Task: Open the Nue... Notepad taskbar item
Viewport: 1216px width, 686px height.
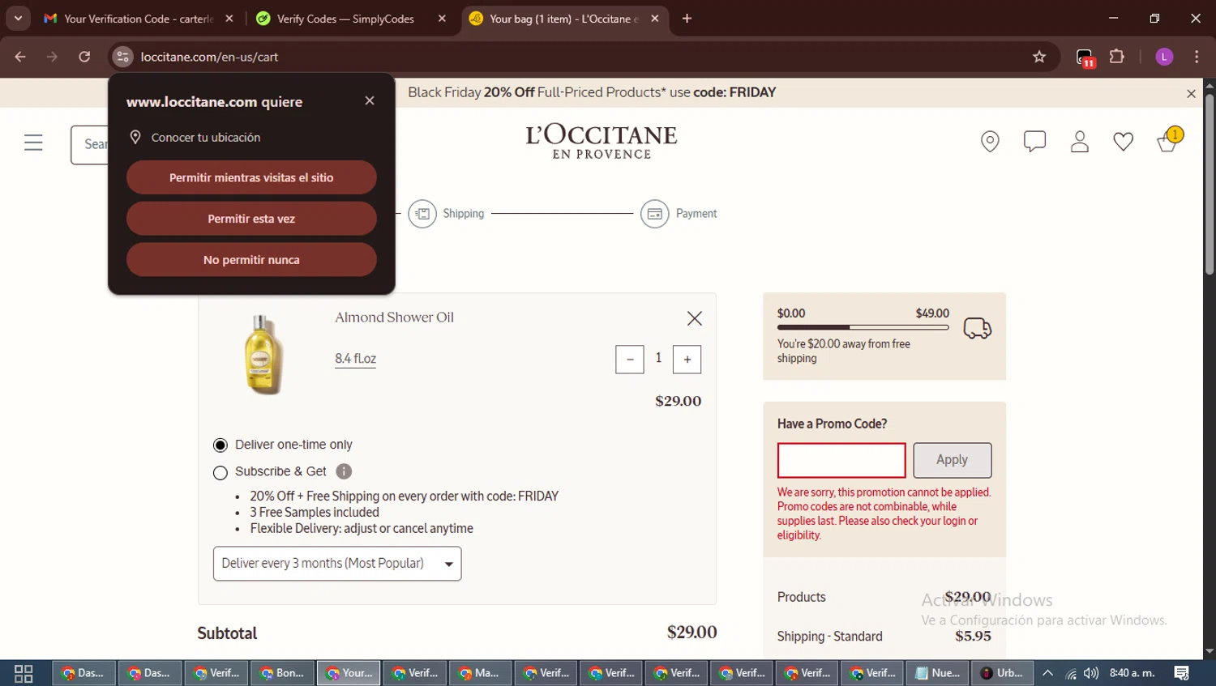Action: click(938, 673)
